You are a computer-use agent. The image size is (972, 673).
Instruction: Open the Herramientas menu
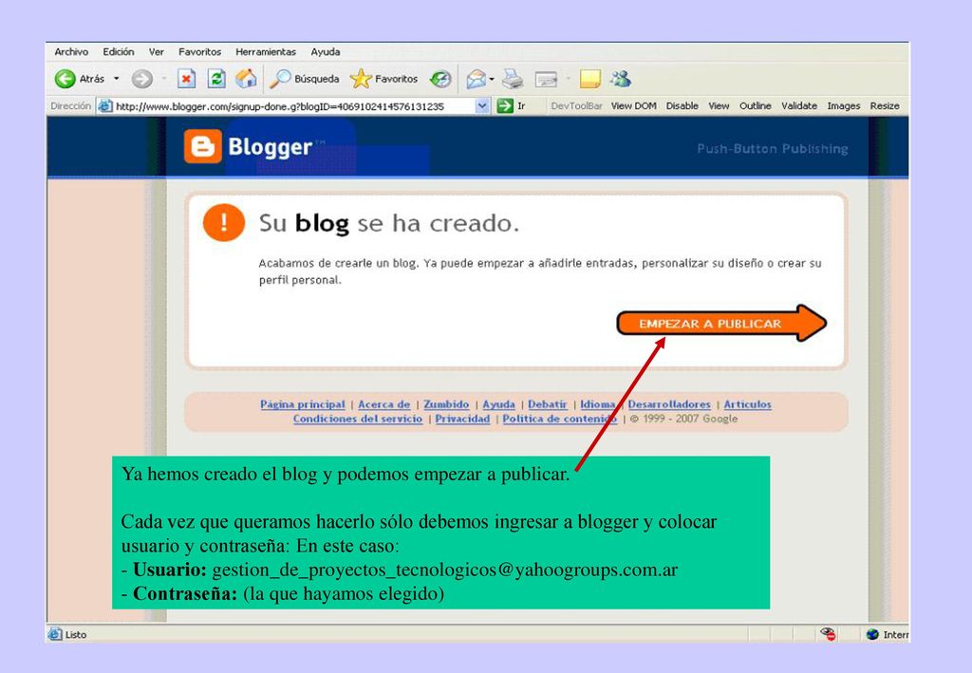[266, 52]
